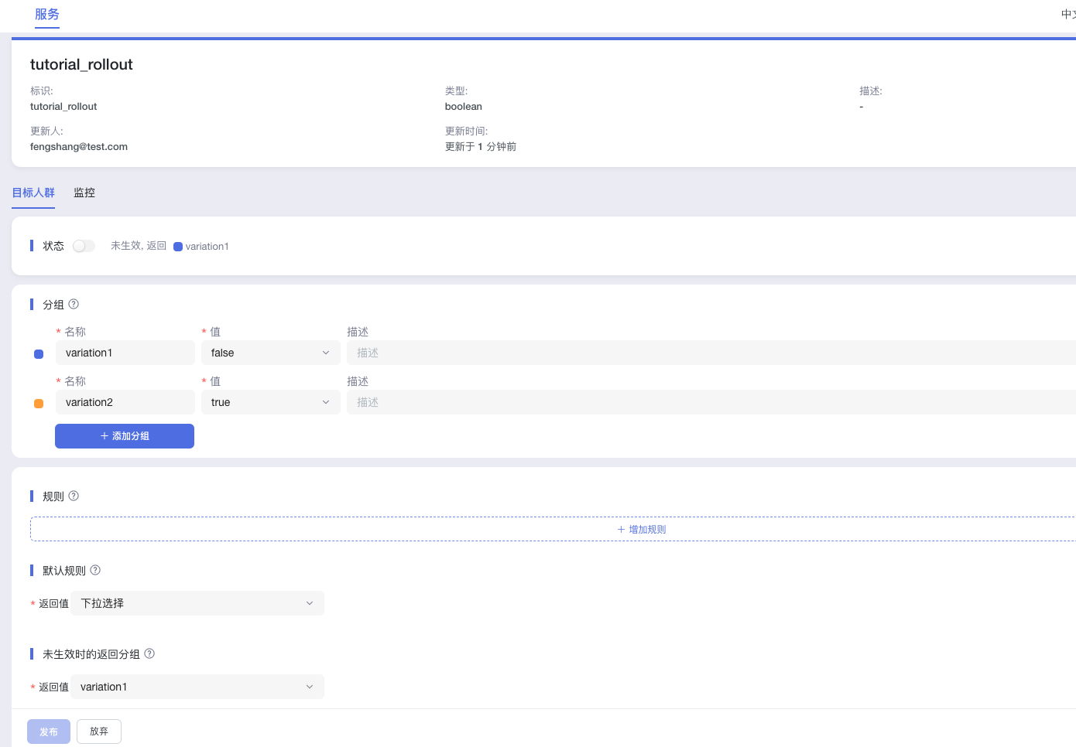Open the variation1 value dropdown showing false
This screenshot has height=747, width=1076.
click(x=270, y=353)
